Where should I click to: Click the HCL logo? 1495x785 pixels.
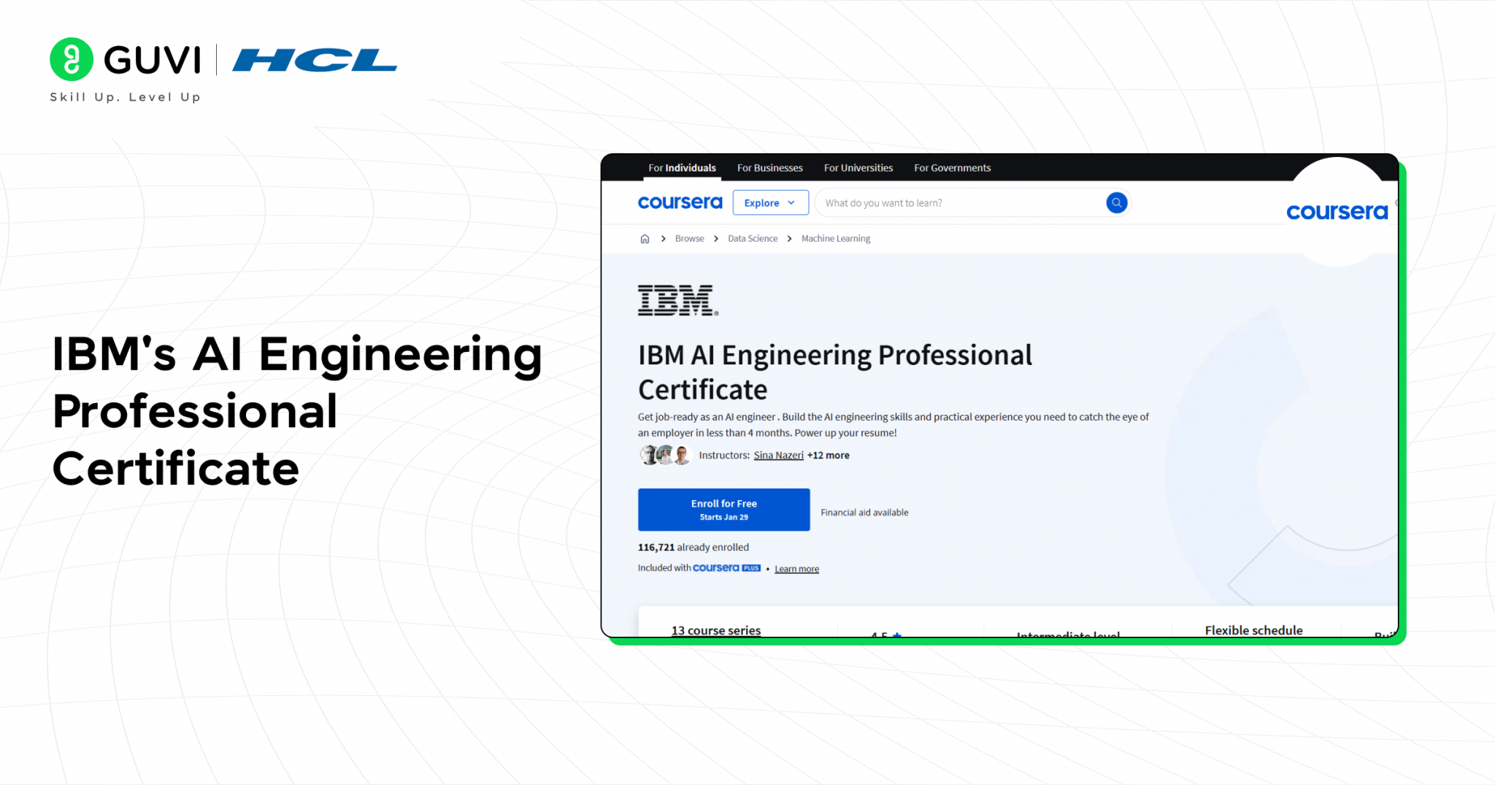(x=314, y=61)
